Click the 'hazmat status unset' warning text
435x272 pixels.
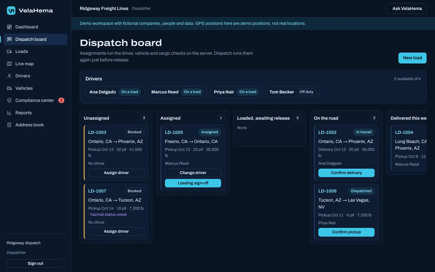coord(108,215)
